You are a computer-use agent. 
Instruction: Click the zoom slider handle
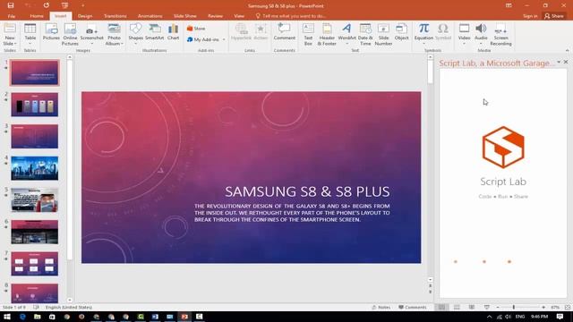pyautogui.click(x=513, y=308)
